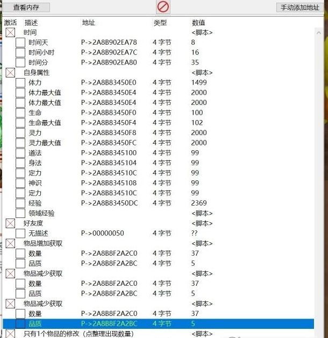328x338 pixels.
Task: Tick the checkbox for 时间分
Action: [20, 62]
